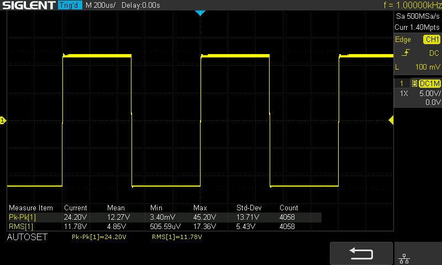Click the Min column header
The width and height of the screenshot is (442, 265).
click(156, 208)
